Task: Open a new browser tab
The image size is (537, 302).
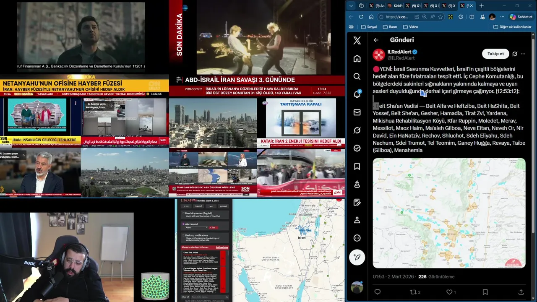Action: click(x=481, y=5)
